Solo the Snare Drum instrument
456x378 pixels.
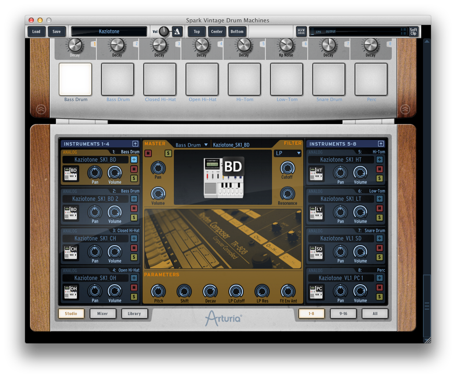click(379, 257)
